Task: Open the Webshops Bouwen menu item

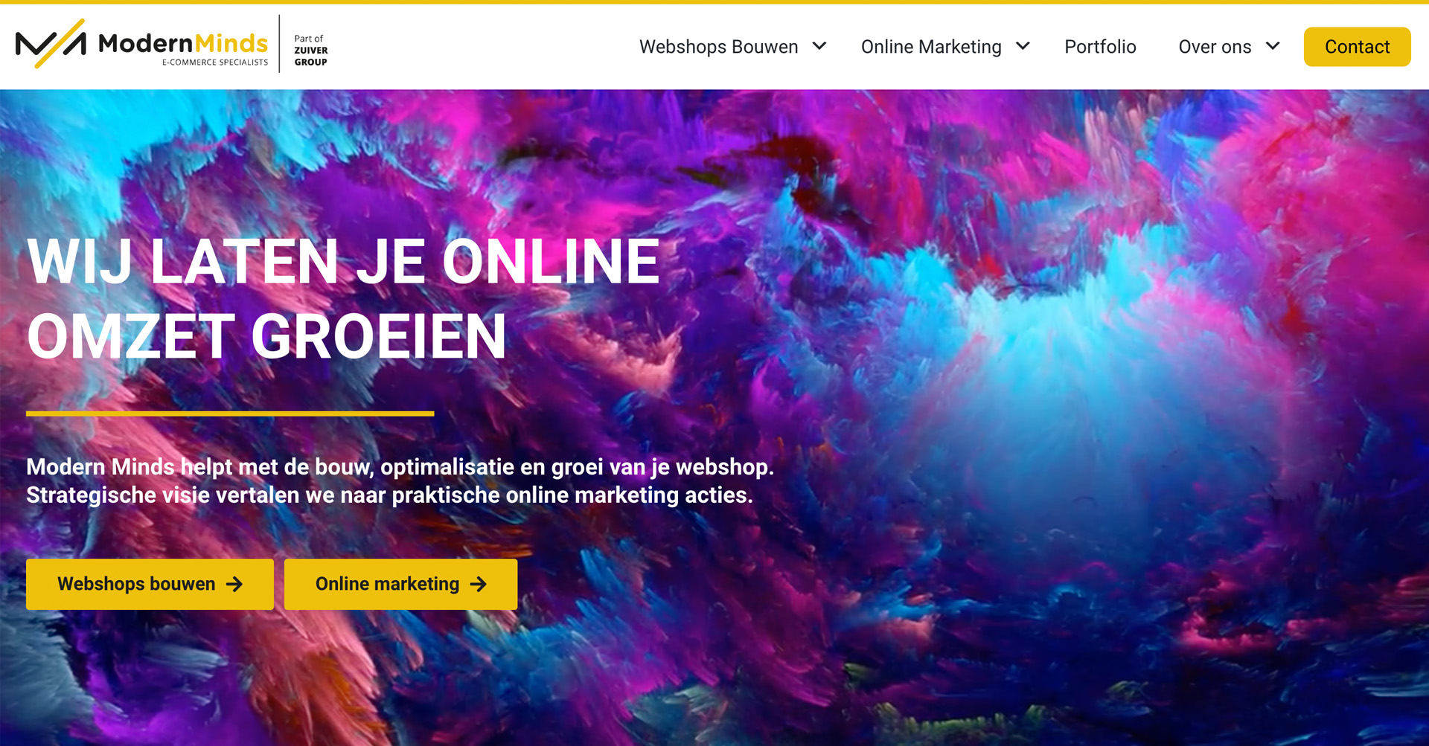Action: 718,47
